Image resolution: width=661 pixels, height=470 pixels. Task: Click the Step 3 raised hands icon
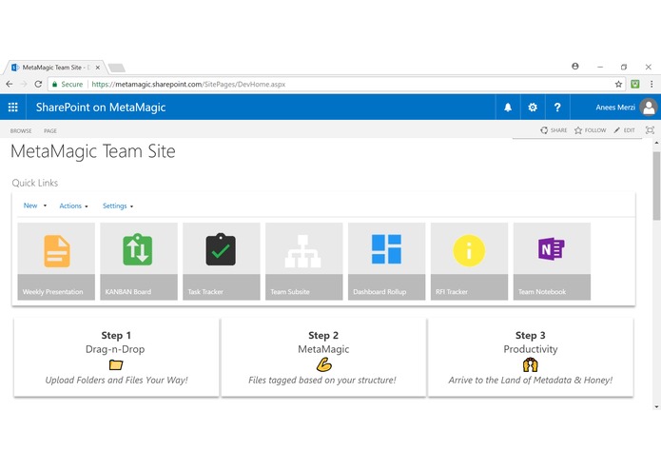(x=531, y=364)
